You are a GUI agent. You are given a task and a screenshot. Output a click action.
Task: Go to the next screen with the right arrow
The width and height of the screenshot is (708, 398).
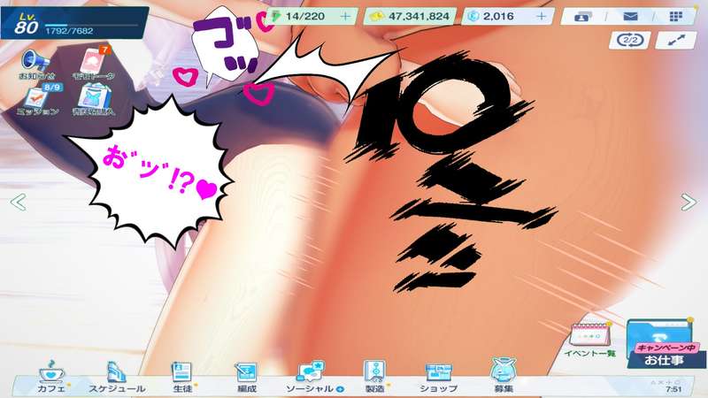pyautogui.click(x=689, y=202)
